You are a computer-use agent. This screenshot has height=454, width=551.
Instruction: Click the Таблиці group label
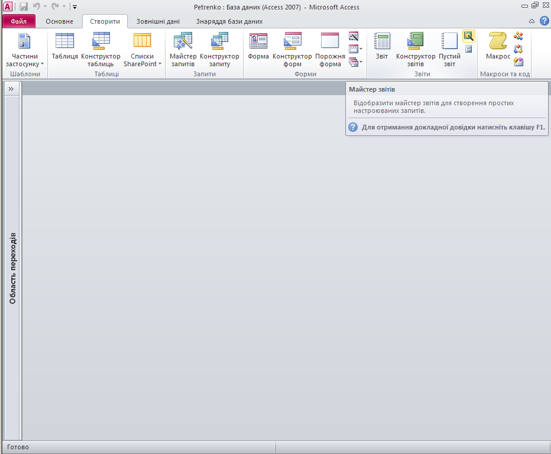106,74
